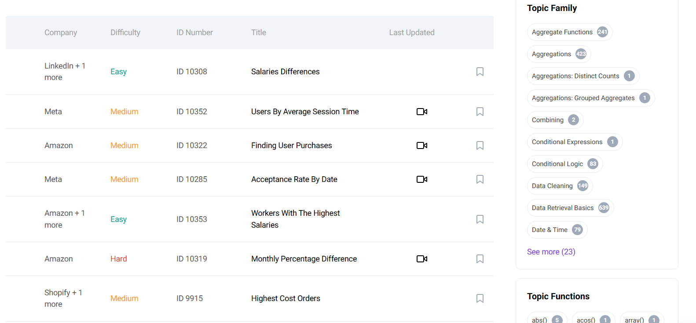Bookmark Workers With The Highest Salaries

tap(480, 219)
